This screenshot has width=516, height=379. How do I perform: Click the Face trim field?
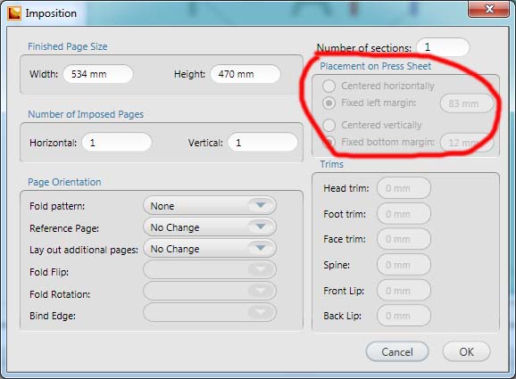click(404, 239)
